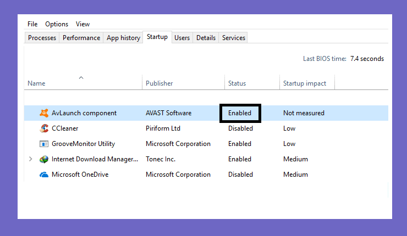
Task: Click the Internet Download Manager icon
Action: 44,159
